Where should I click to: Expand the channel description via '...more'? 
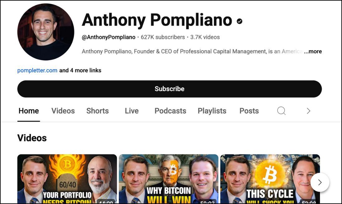click(x=313, y=51)
